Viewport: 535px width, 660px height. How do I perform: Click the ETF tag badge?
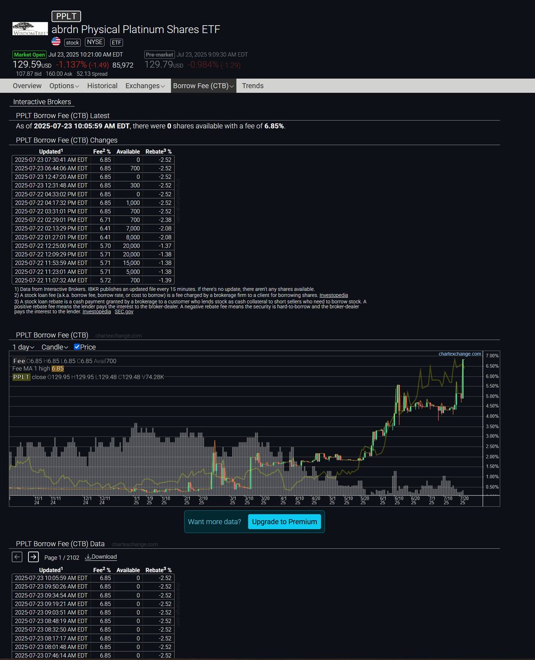116,42
